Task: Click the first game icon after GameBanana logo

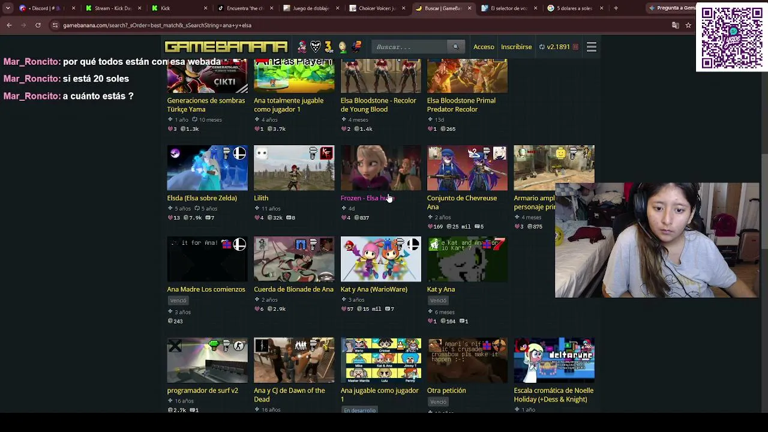Action: (x=302, y=47)
